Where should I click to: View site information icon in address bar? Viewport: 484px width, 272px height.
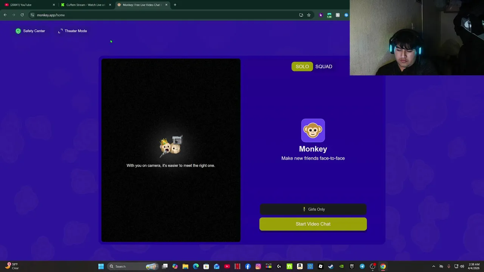[x=32, y=15]
